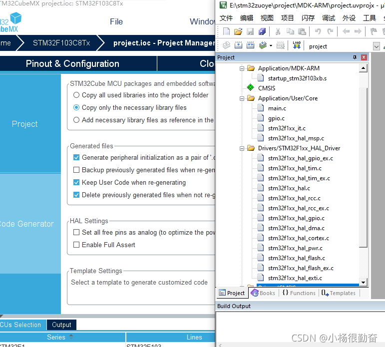Click the Project tree scroll down arrow
Image resolution: width=385 pixels, height=347 pixels.
363,282
